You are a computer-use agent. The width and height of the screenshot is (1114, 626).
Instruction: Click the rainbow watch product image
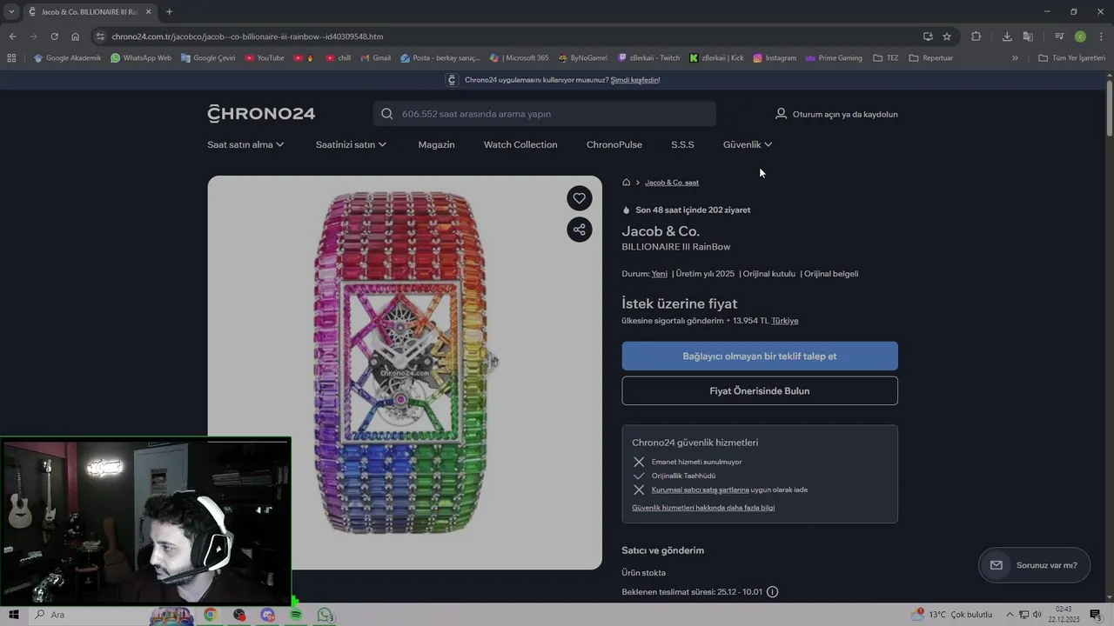(405, 373)
